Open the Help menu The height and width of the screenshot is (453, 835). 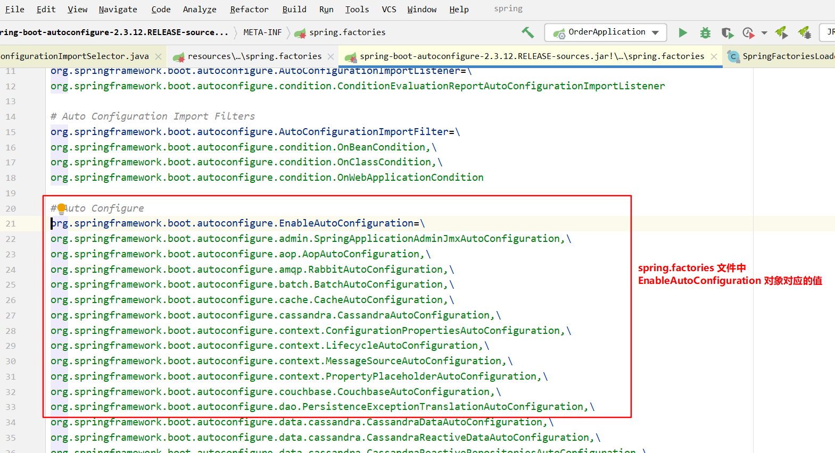(459, 9)
